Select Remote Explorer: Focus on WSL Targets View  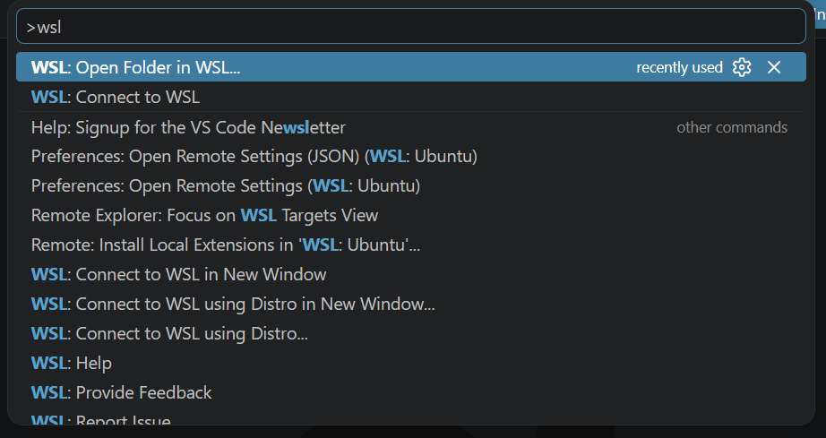411,215
